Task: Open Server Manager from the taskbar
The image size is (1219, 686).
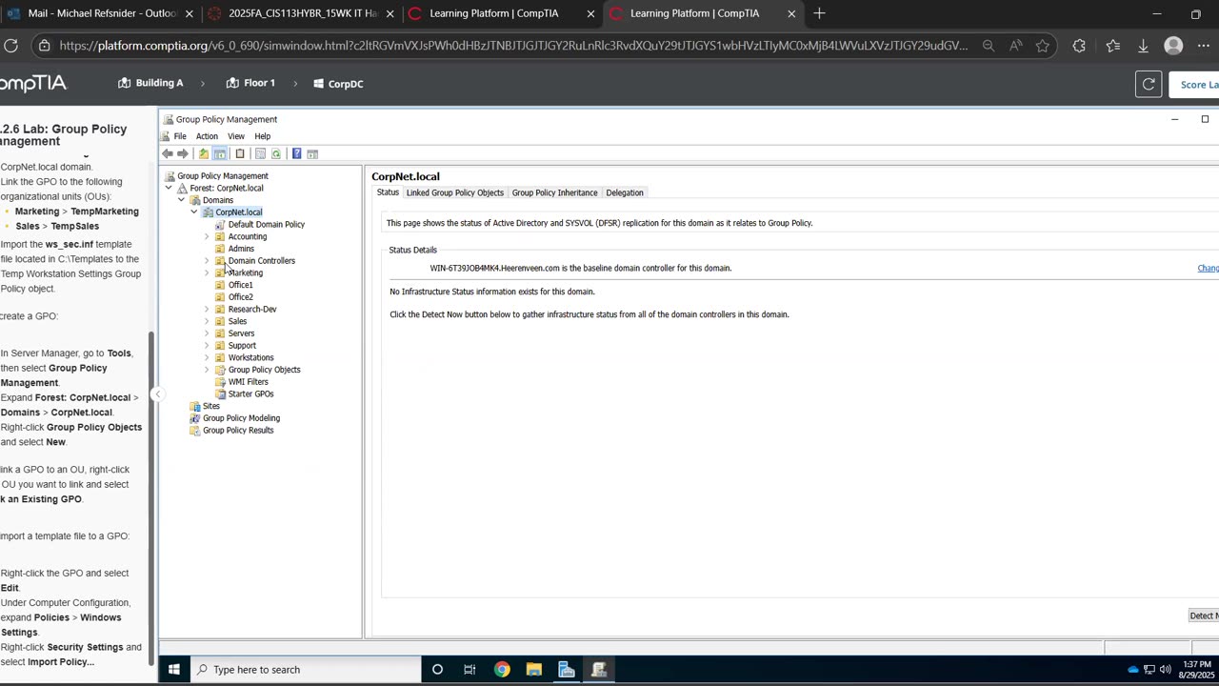Action: (567, 670)
